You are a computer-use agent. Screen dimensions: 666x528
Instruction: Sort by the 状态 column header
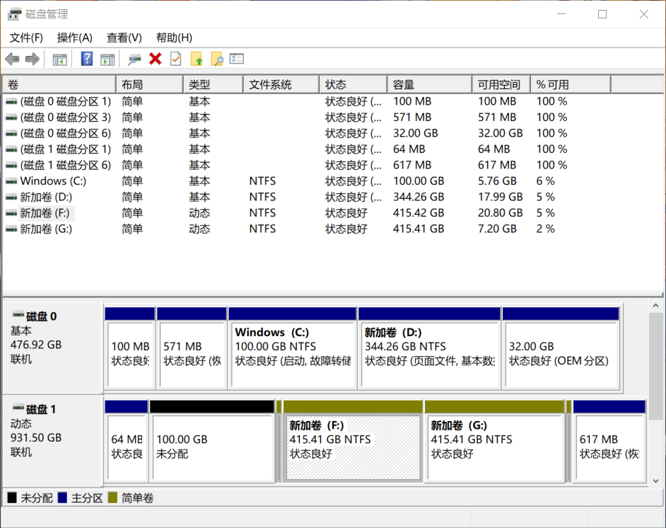point(354,85)
